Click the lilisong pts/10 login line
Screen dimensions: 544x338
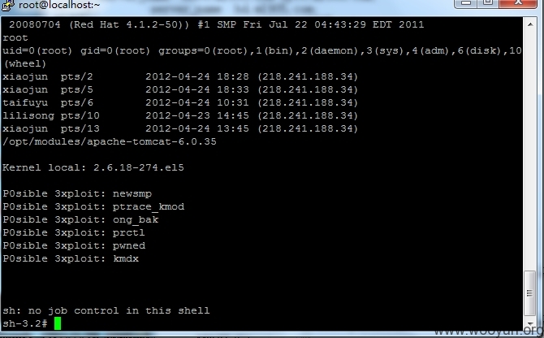point(180,115)
